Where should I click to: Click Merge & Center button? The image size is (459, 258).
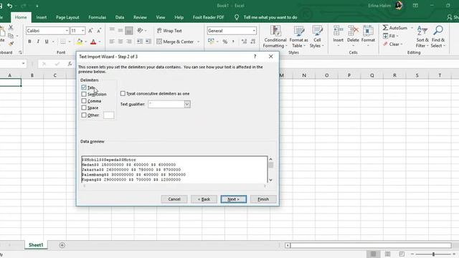175,42
